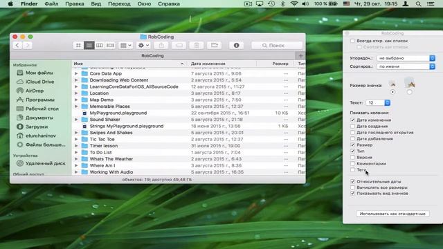This screenshot has height=249, width=443.
Task: Go forward with the Finder forward arrow
Action: point(28,45)
